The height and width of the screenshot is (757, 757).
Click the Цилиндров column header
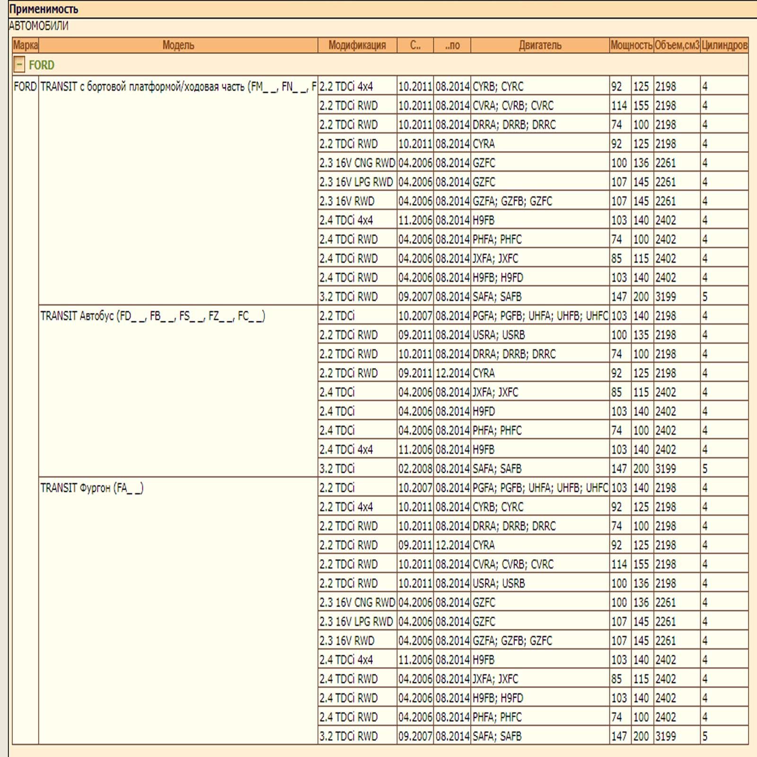[724, 45]
